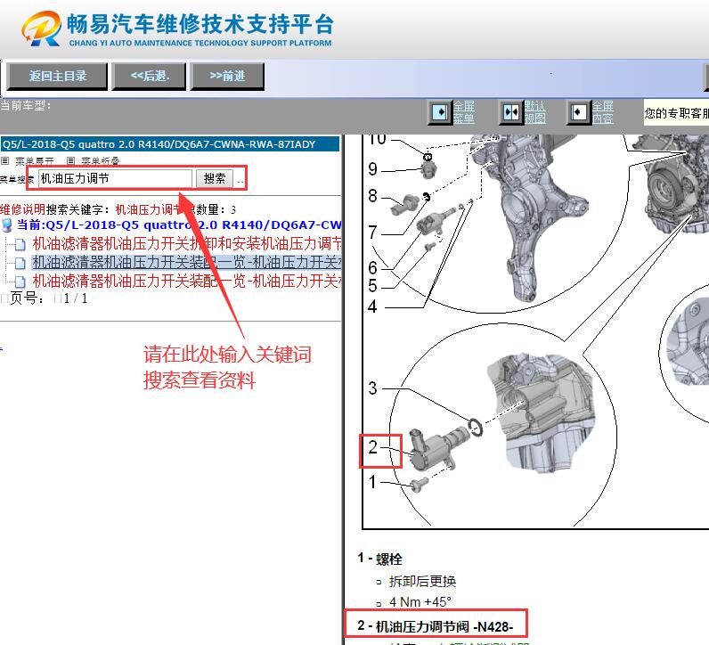The height and width of the screenshot is (645, 709).
Task: Click callout number 8 in the diagram
Action: click(372, 196)
